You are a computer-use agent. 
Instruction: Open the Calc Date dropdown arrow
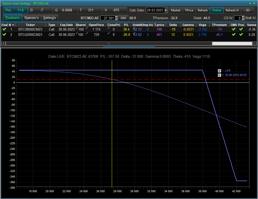(x=166, y=10)
